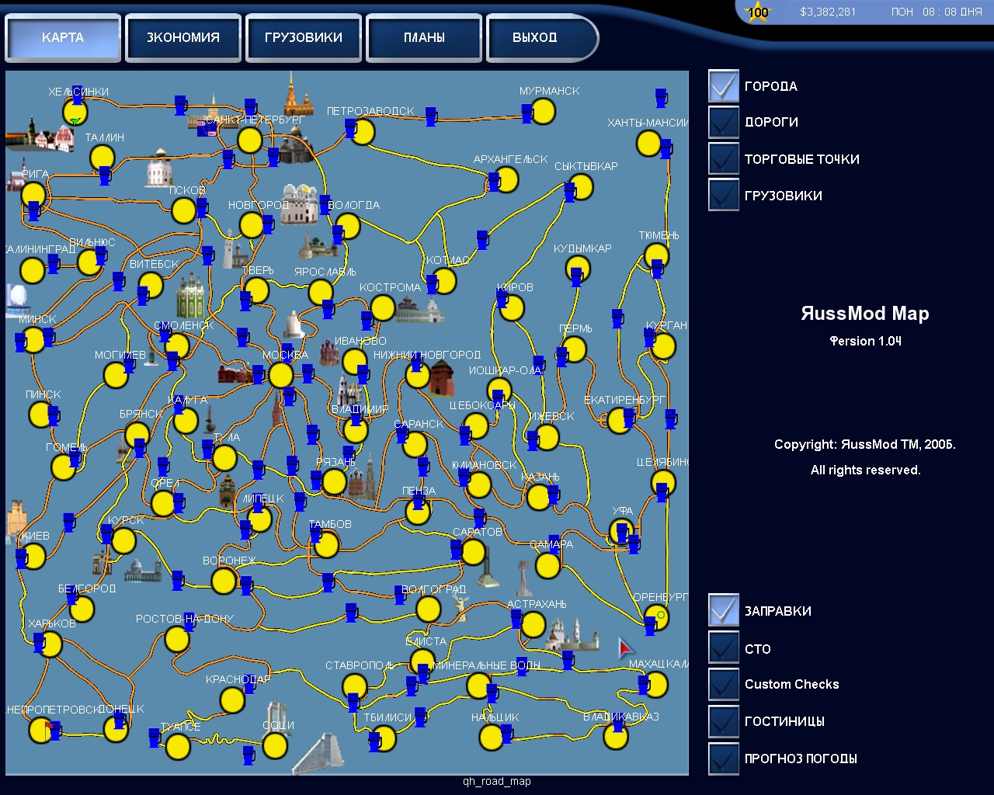
Task: Enable the ДОРОГИ checkbox
Action: [724, 122]
